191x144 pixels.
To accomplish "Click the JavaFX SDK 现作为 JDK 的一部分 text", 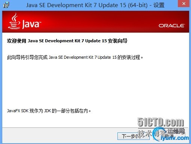I will (x=49, y=111).
